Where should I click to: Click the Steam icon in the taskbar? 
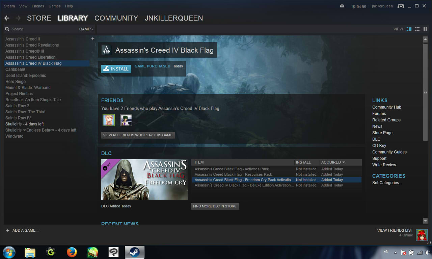click(134, 252)
